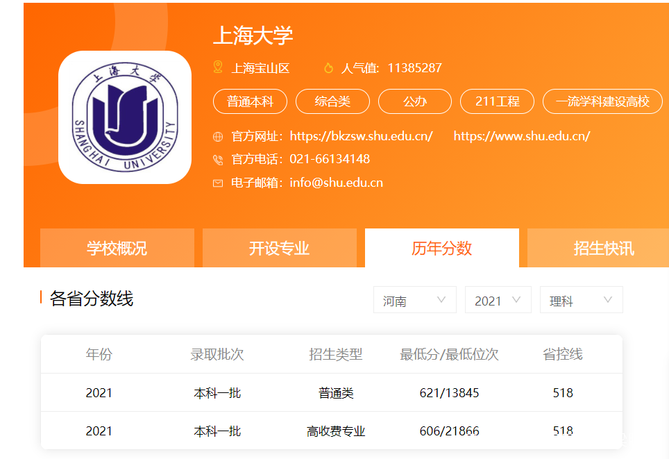669x459 pixels.
Task: Click the 最低分/最低位次 column header
Action: (x=449, y=354)
